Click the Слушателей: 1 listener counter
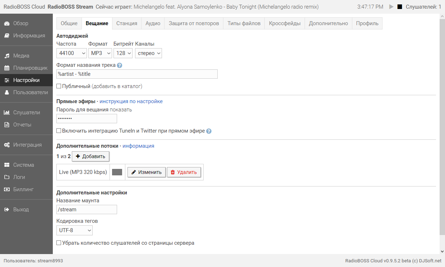445x267 pixels. pos(423,7)
